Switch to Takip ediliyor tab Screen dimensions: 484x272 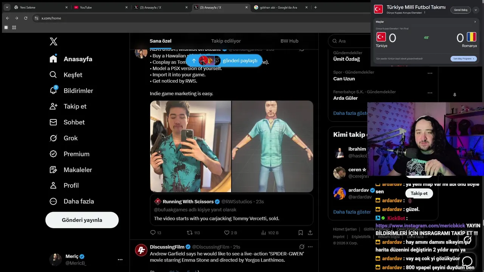coord(226,41)
